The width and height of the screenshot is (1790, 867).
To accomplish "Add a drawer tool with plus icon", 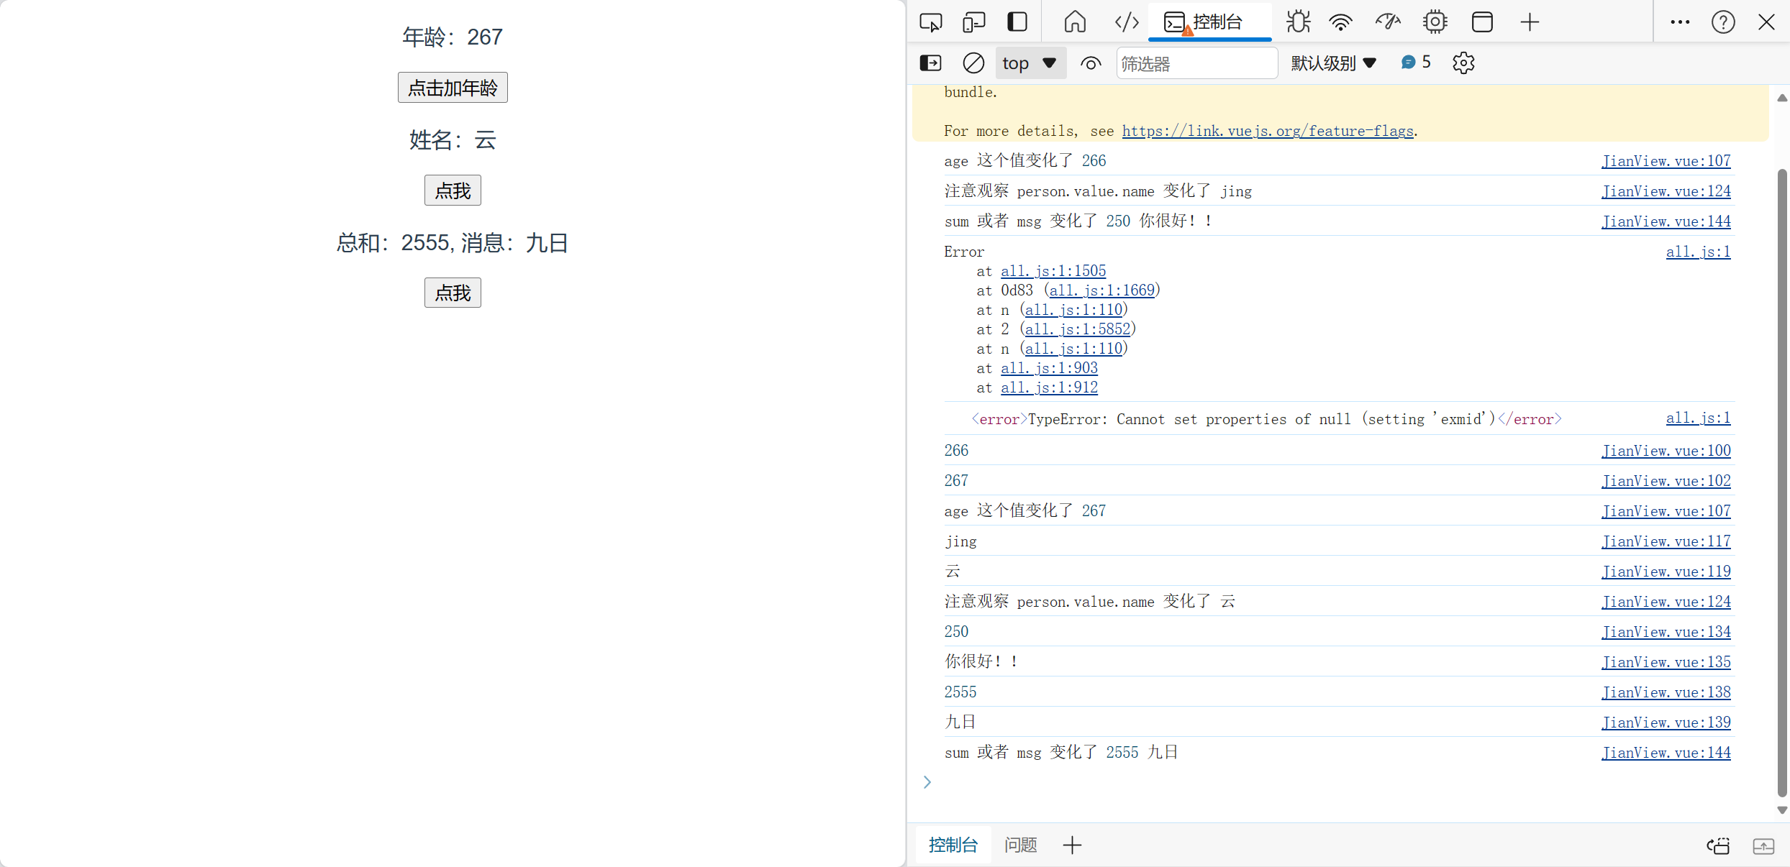I will (1072, 845).
